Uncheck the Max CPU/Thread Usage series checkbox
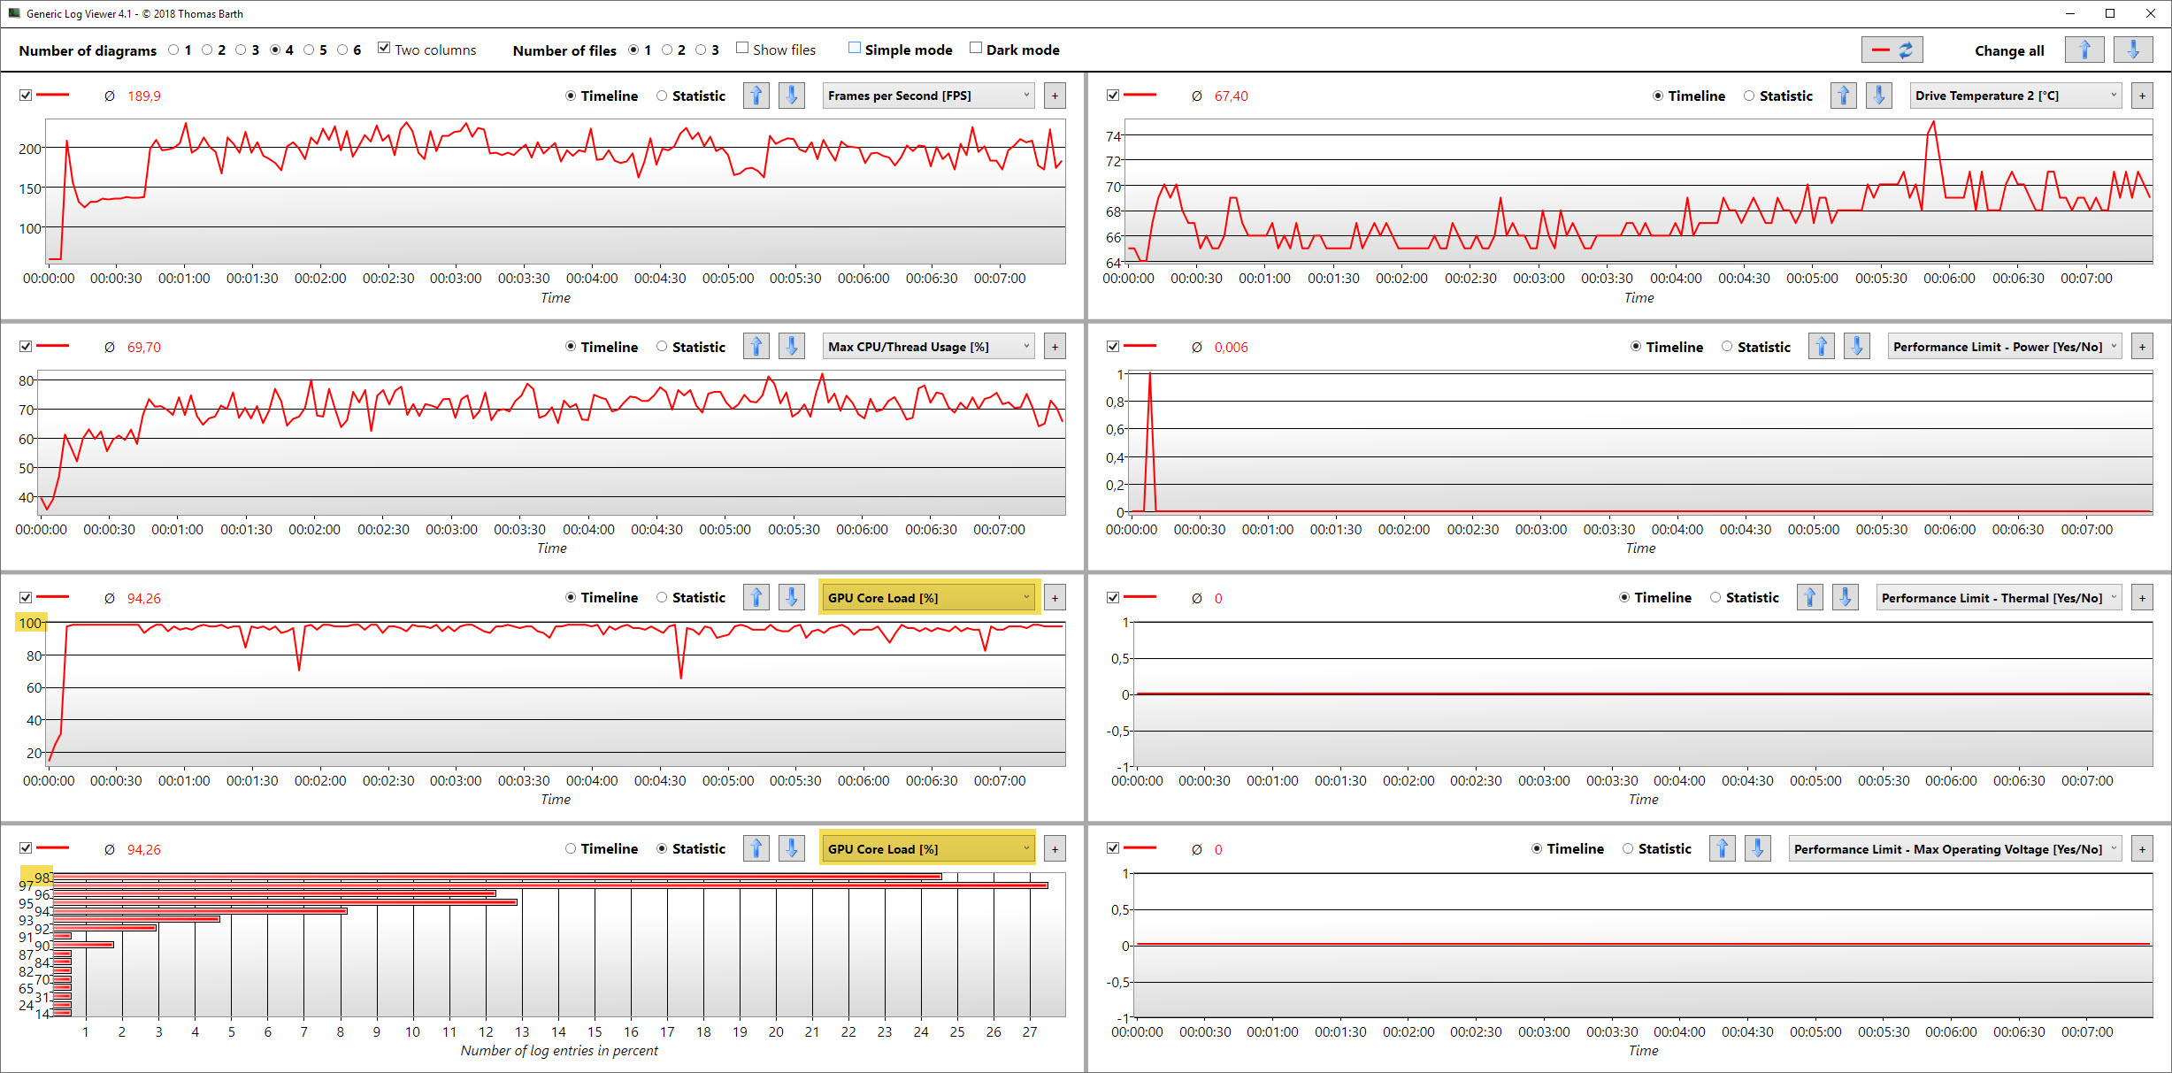Image resolution: width=2172 pixels, height=1073 pixels. pyautogui.click(x=26, y=347)
